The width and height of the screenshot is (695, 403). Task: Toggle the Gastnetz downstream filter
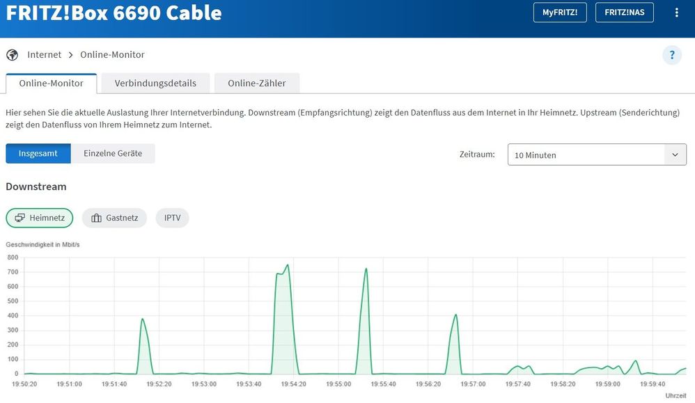pyautogui.click(x=115, y=218)
